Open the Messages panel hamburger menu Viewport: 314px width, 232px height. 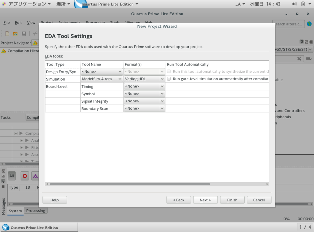pos(3,187)
